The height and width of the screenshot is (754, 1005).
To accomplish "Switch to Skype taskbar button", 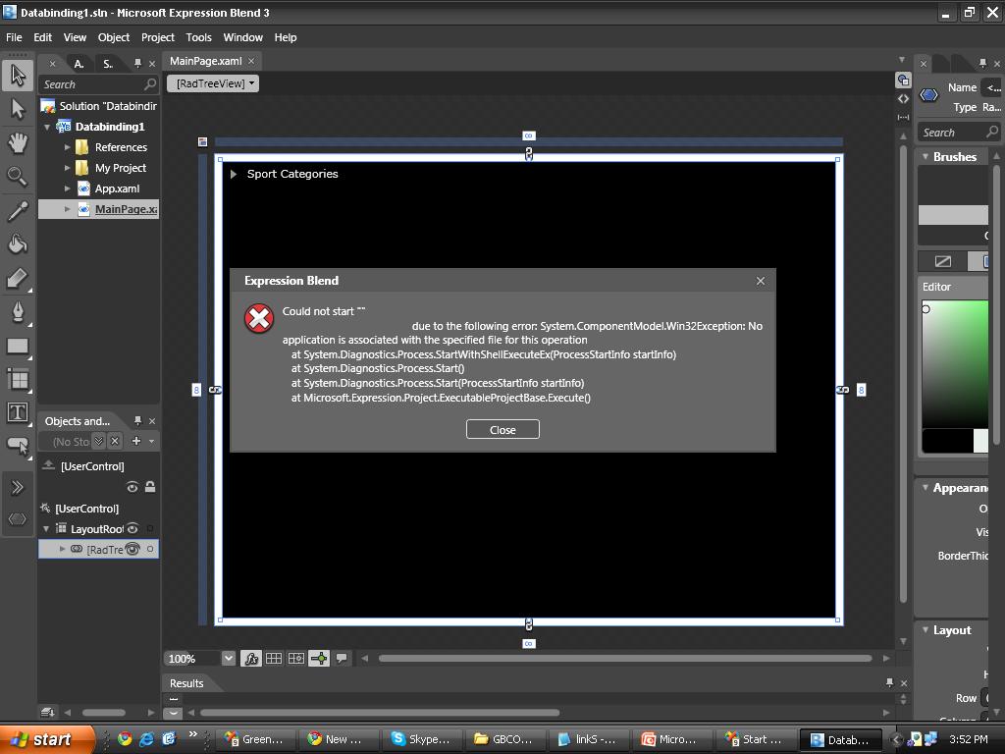I will (x=420, y=739).
